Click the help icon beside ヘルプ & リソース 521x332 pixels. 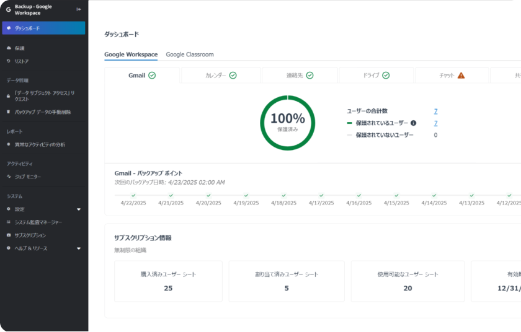pyautogui.click(x=9, y=248)
